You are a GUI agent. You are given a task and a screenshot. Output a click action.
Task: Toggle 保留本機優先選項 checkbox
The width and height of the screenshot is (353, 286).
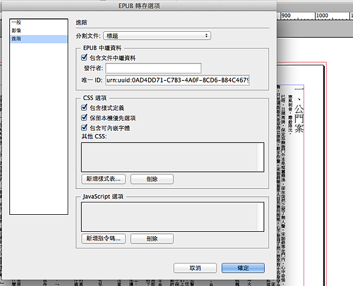point(84,118)
